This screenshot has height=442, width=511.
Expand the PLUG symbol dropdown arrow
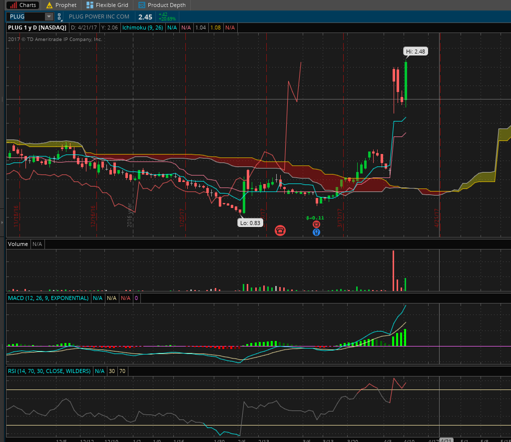[48, 16]
